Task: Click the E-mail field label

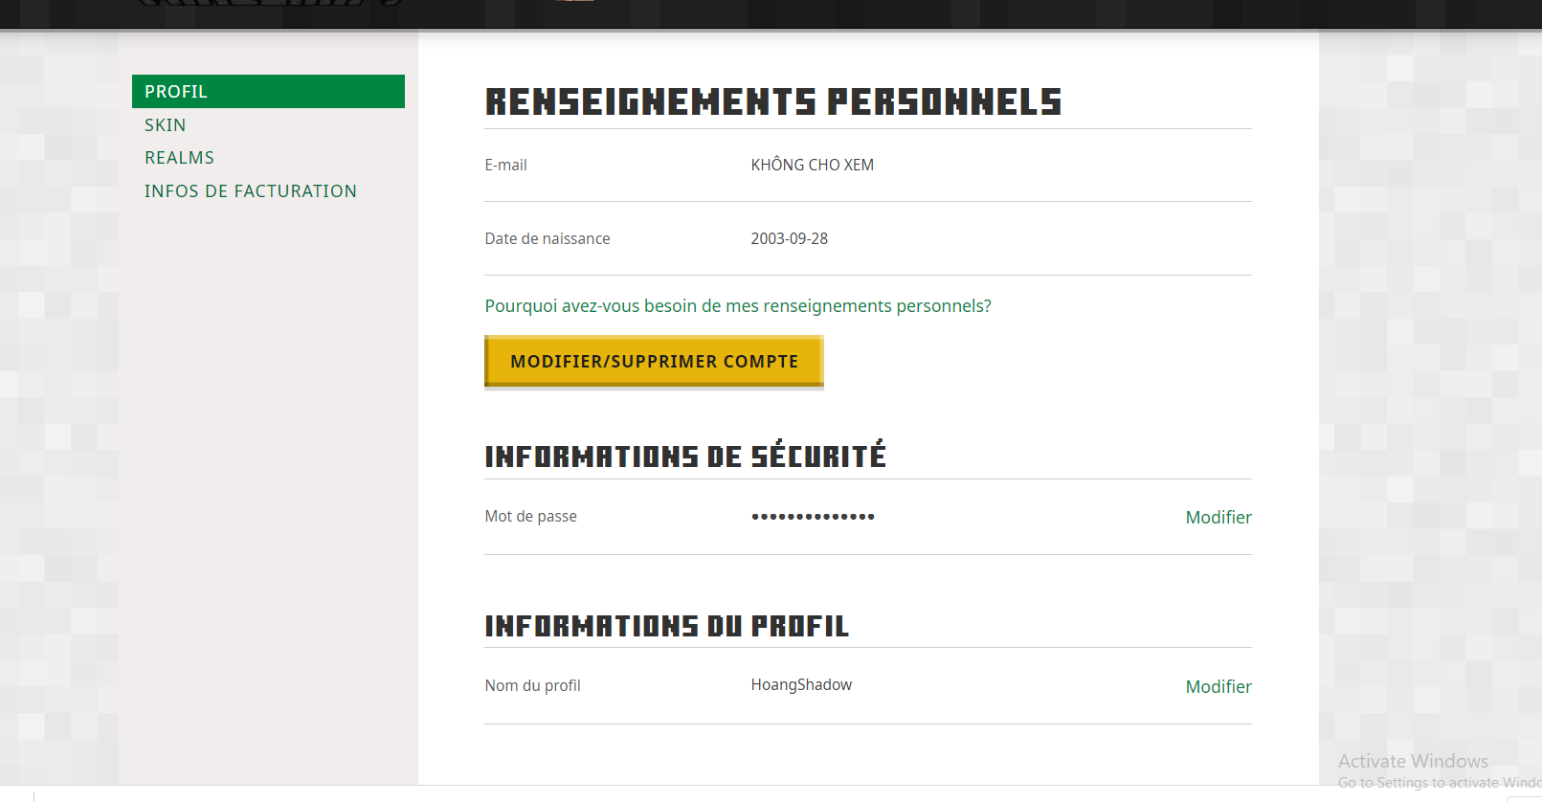Action: click(x=505, y=165)
